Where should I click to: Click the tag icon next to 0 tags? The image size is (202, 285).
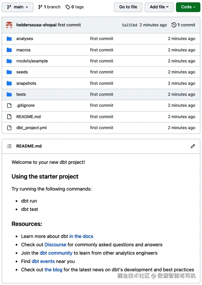coord(68,7)
